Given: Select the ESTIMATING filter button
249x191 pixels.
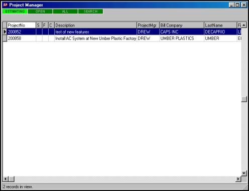Looking at the screenshot, I should 15,11.
